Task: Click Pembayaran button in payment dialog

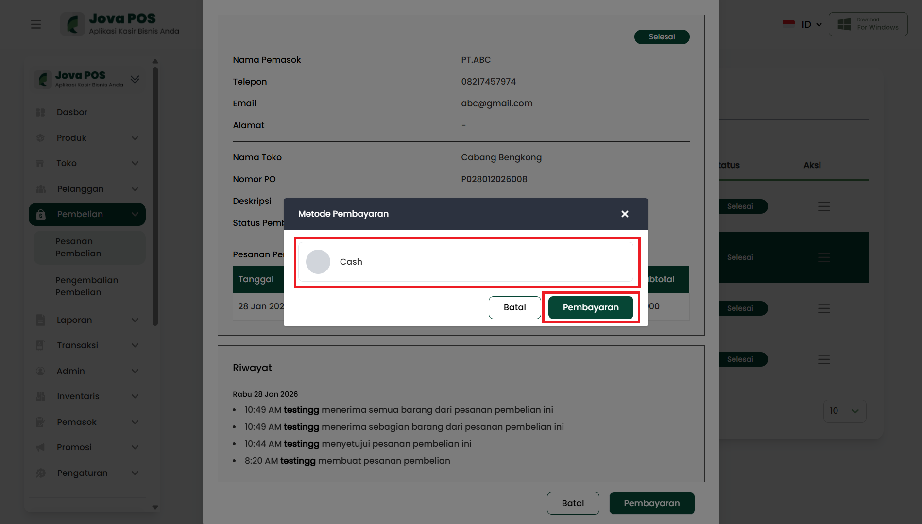Action: tap(591, 307)
